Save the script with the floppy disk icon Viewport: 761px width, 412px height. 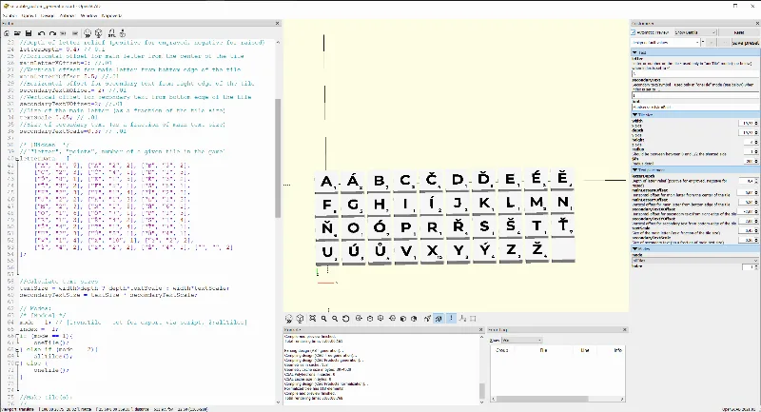(x=29, y=33)
